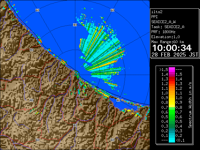Pick the cyan bottom swatch of the color scale

[x=172, y=140]
